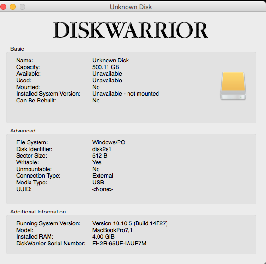Click the 'DiskWarrior Serial Number:' label
Image resolution: width=266 pixels, height=264 pixels.
click(x=51, y=244)
